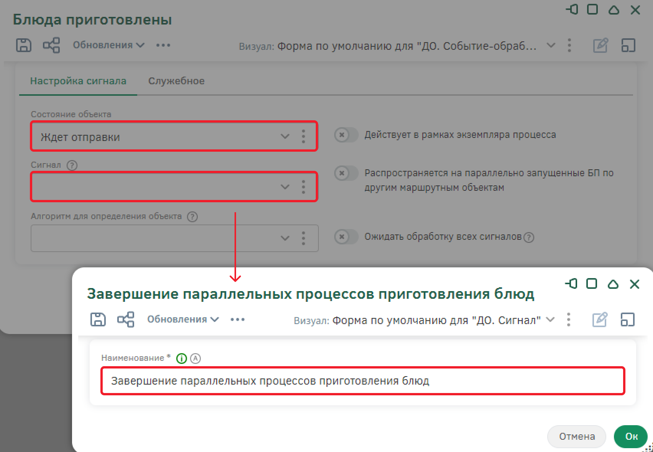Click the circled A icon beside Наименование
The image size is (653, 452).
click(x=195, y=358)
